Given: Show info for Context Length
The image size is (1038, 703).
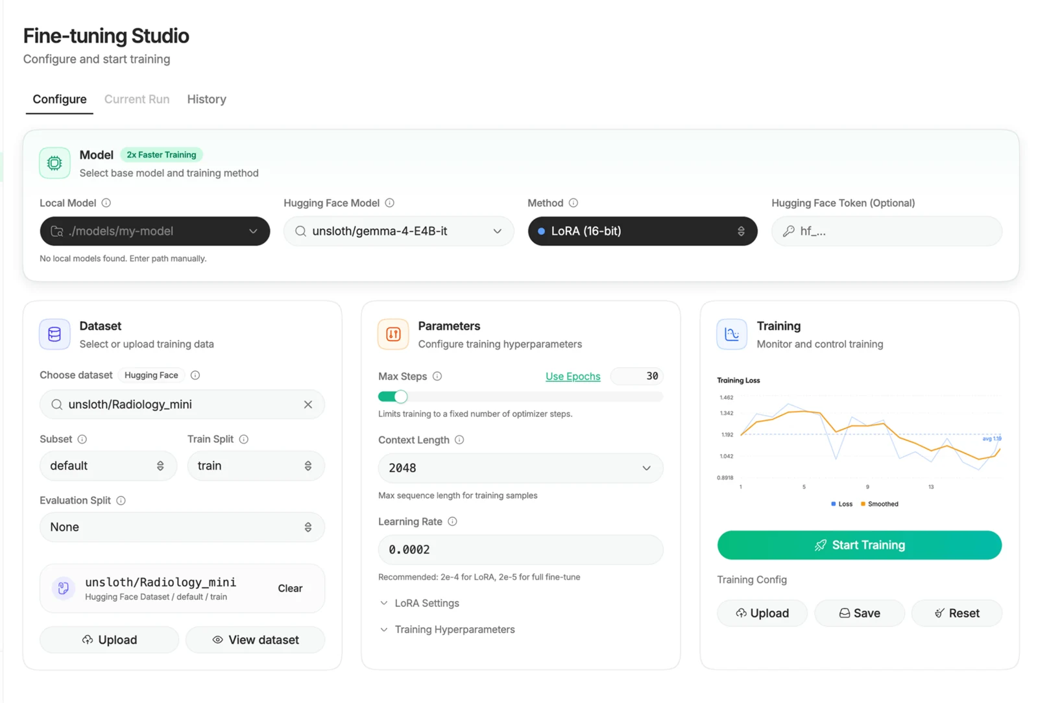Looking at the screenshot, I should [459, 440].
